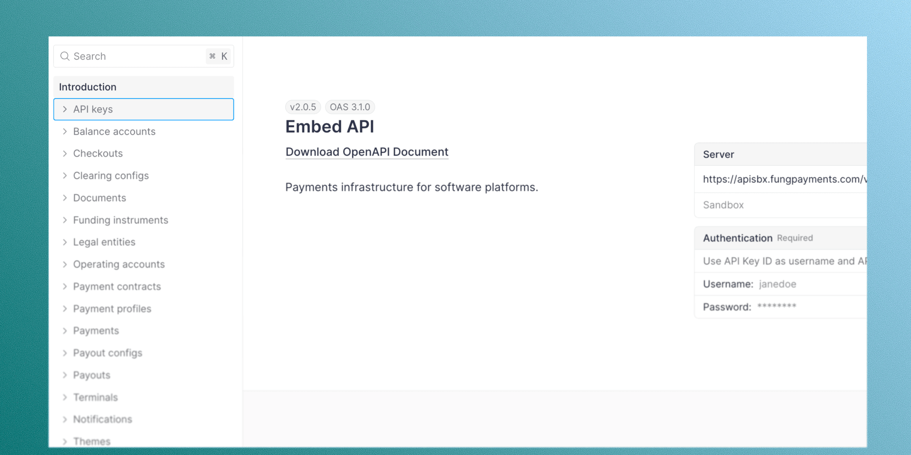Click chevron beside Operating accounts
911x455 pixels.
pos(65,264)
